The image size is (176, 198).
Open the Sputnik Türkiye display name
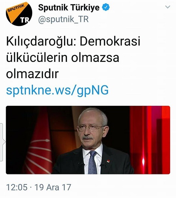69,7
